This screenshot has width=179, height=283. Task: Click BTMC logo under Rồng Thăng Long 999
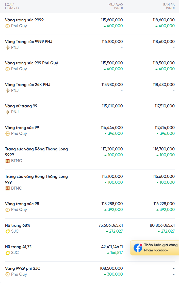[x=8, y=188]
